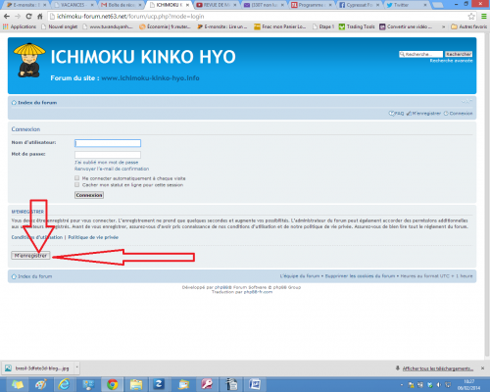The image size is (490, 392).
Task: Open the Chrome hamburger menu
Action: [484, 17]
